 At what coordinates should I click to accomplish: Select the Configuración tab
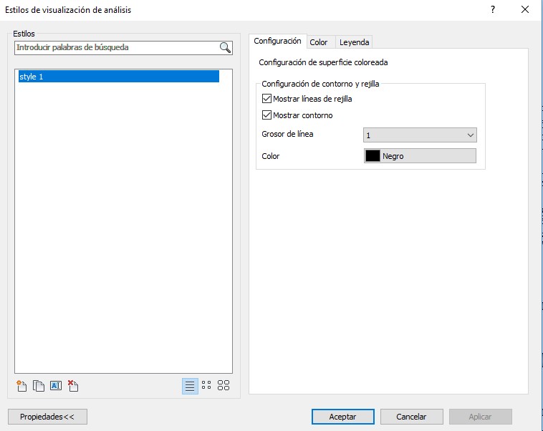pos(278,42)
